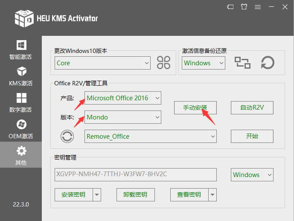
Task: Open the Remove_Office tool dropdown
Action: [x=151, y=136]
